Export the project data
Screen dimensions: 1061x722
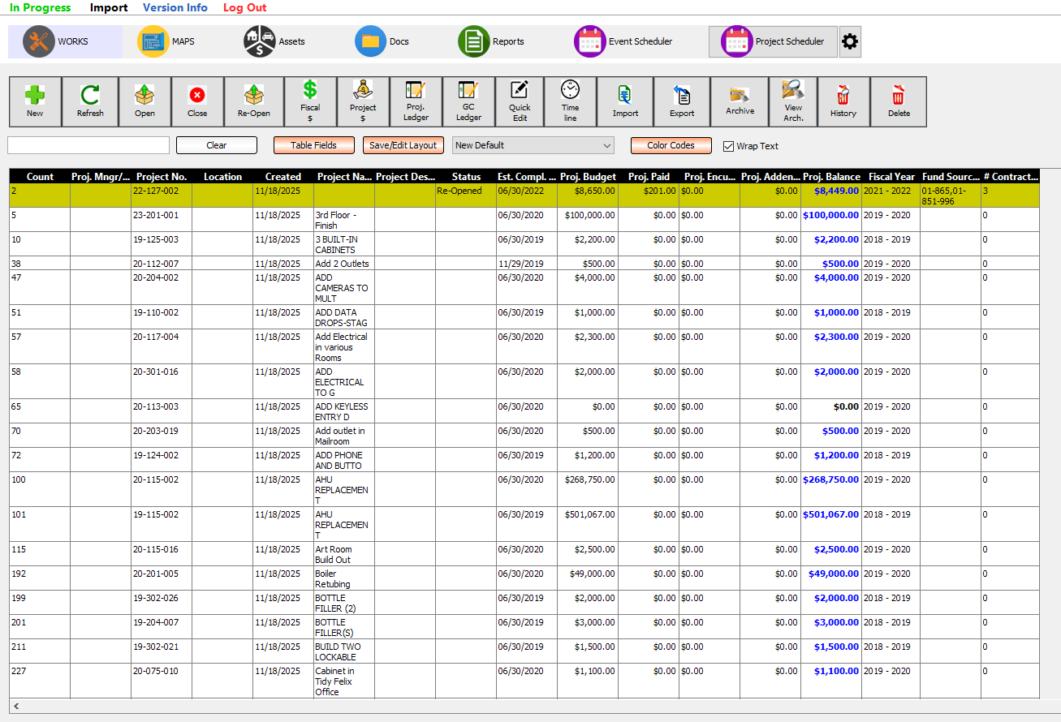pyautogui.click(x=682, y=101)
